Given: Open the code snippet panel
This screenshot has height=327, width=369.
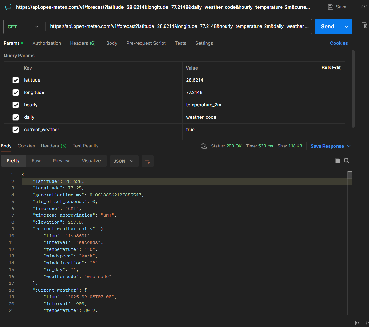Looking at the screenshot, I should pos(364,7).
